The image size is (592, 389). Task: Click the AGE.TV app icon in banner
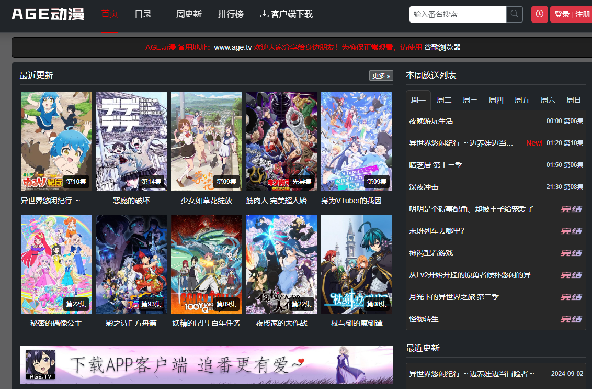click(x=41, y=364)
